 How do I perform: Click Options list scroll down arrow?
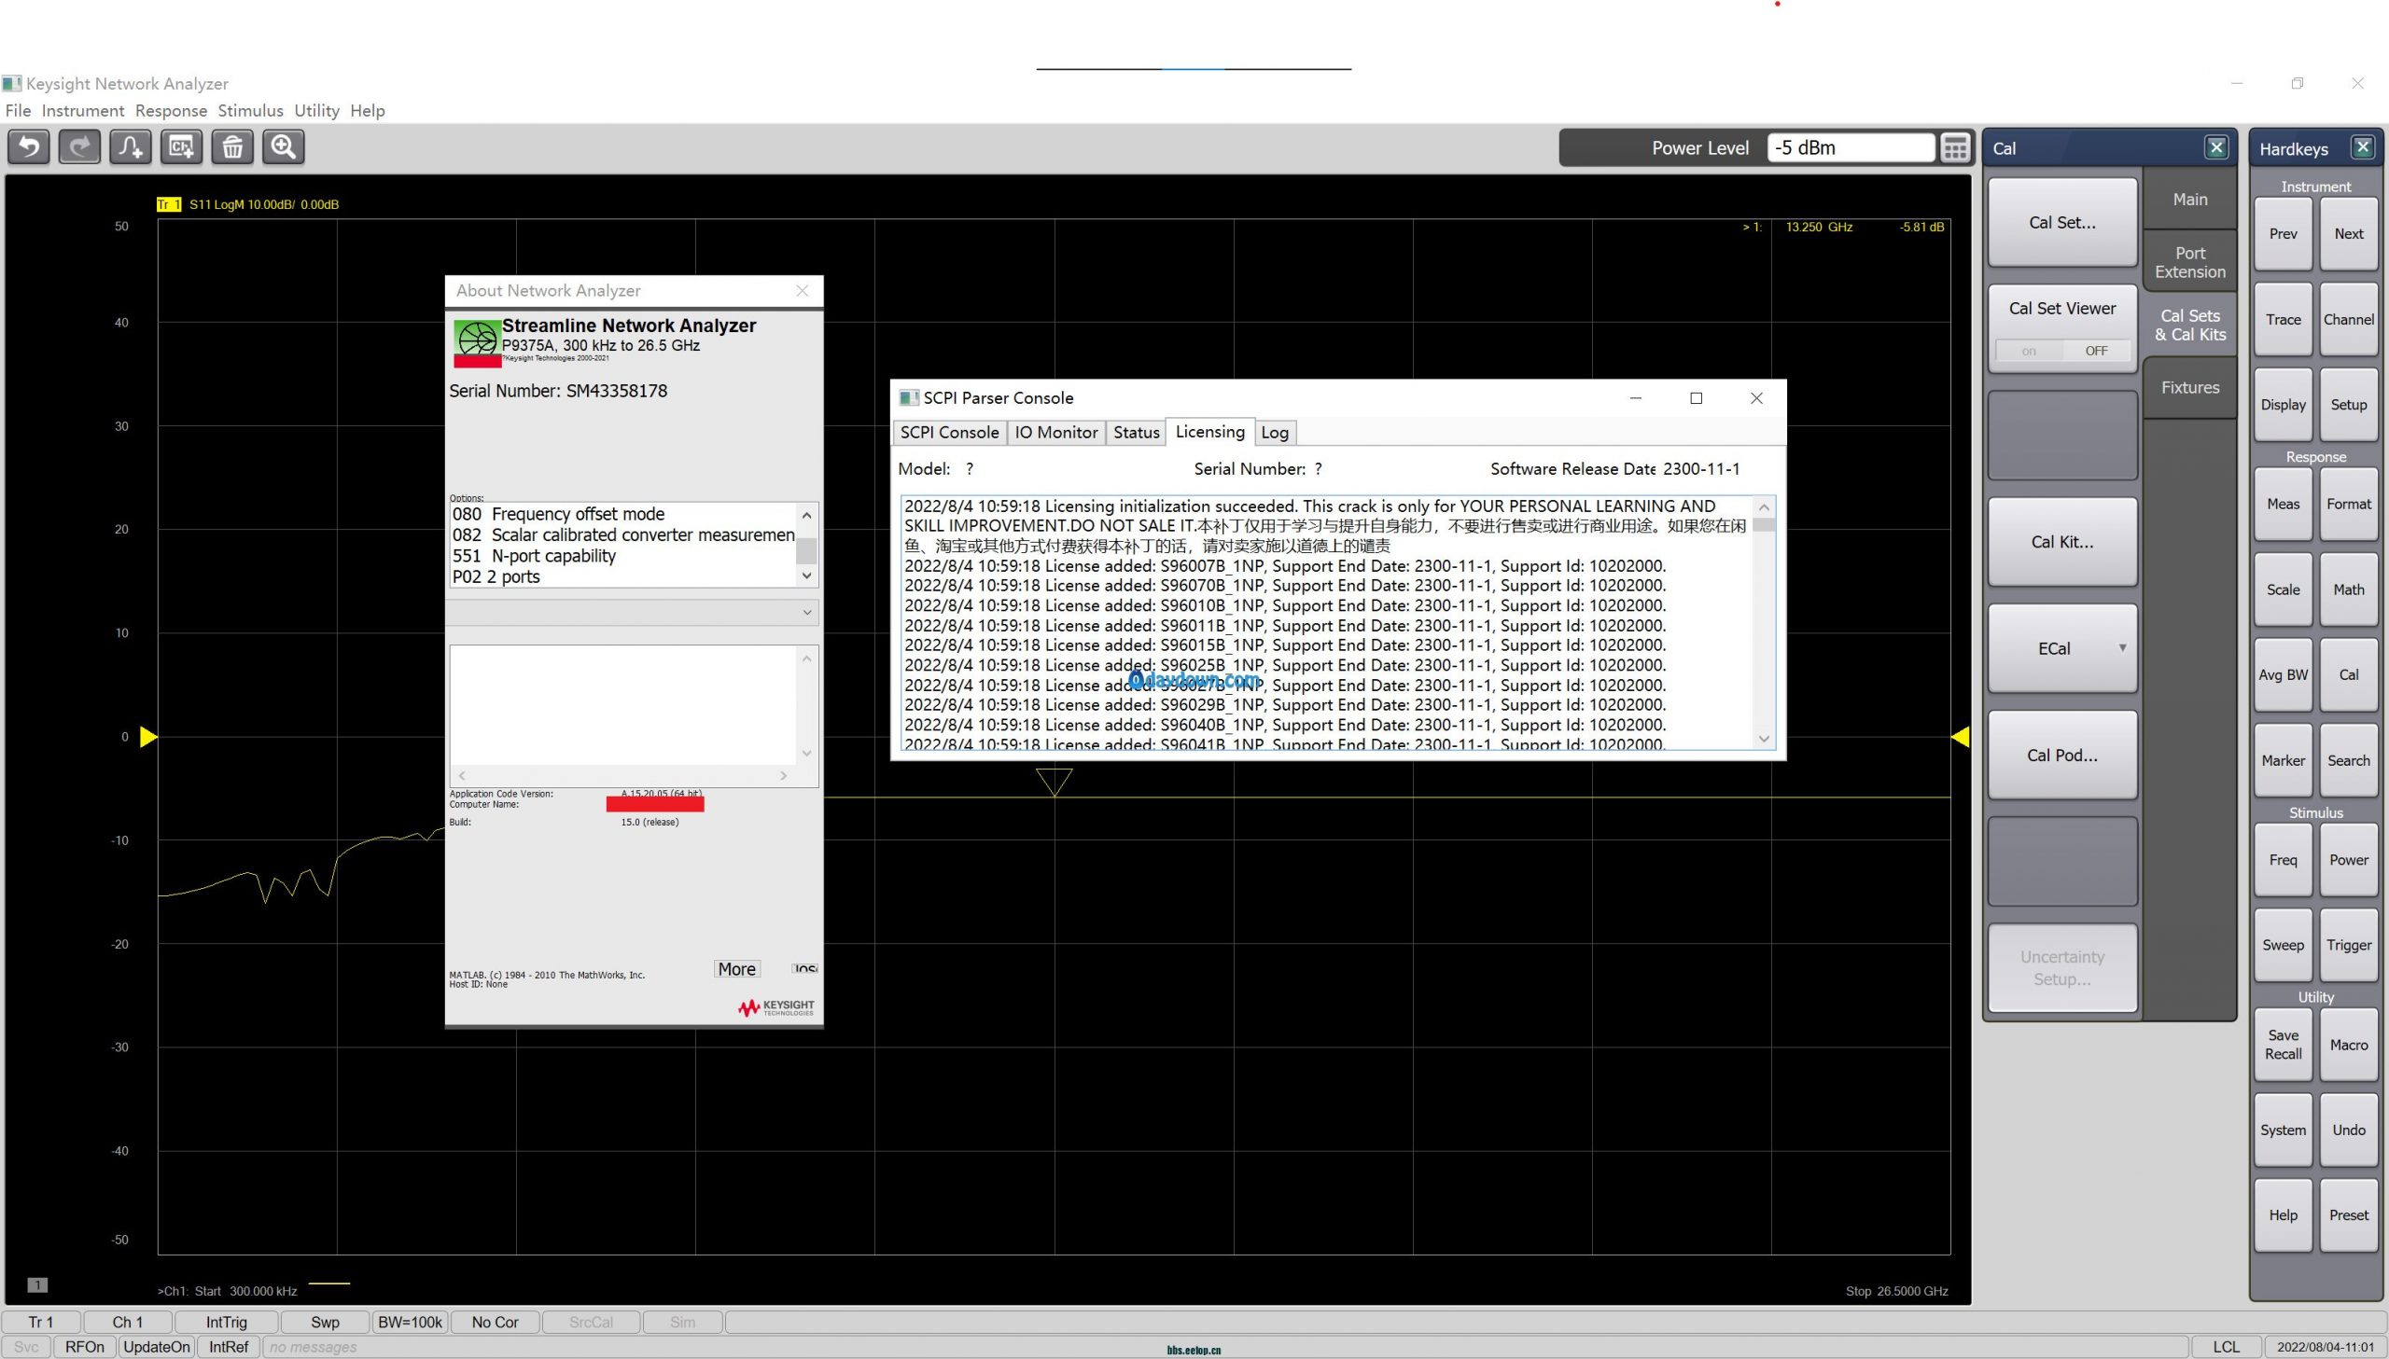point(806,575)
